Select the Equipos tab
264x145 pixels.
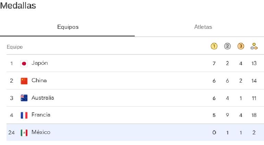pos(68,27)
